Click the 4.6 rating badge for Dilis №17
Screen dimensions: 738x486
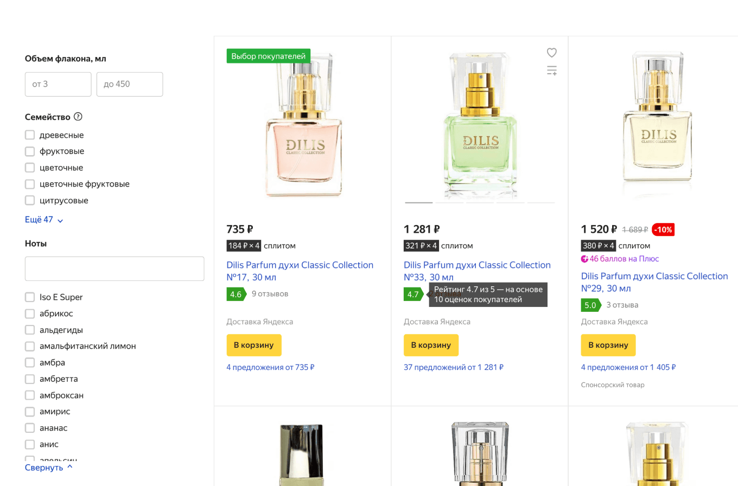tap(236, 295)
